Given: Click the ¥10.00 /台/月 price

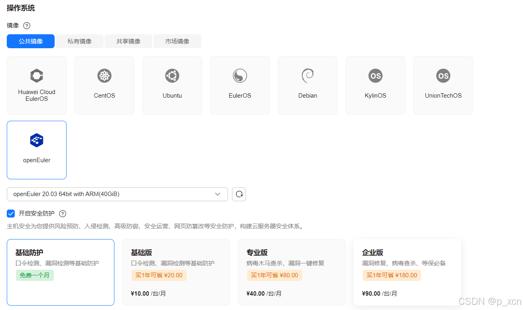Looking at the screenshot, I should coord(148,294).
